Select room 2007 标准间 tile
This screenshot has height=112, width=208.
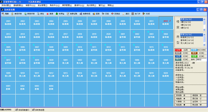pyautogui.click(x=94, y=23)
